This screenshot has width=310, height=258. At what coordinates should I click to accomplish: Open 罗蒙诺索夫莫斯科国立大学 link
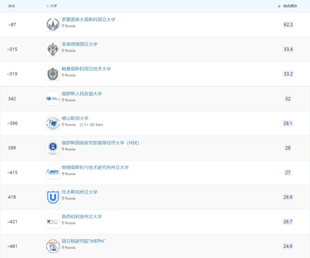tap(88, 20)
